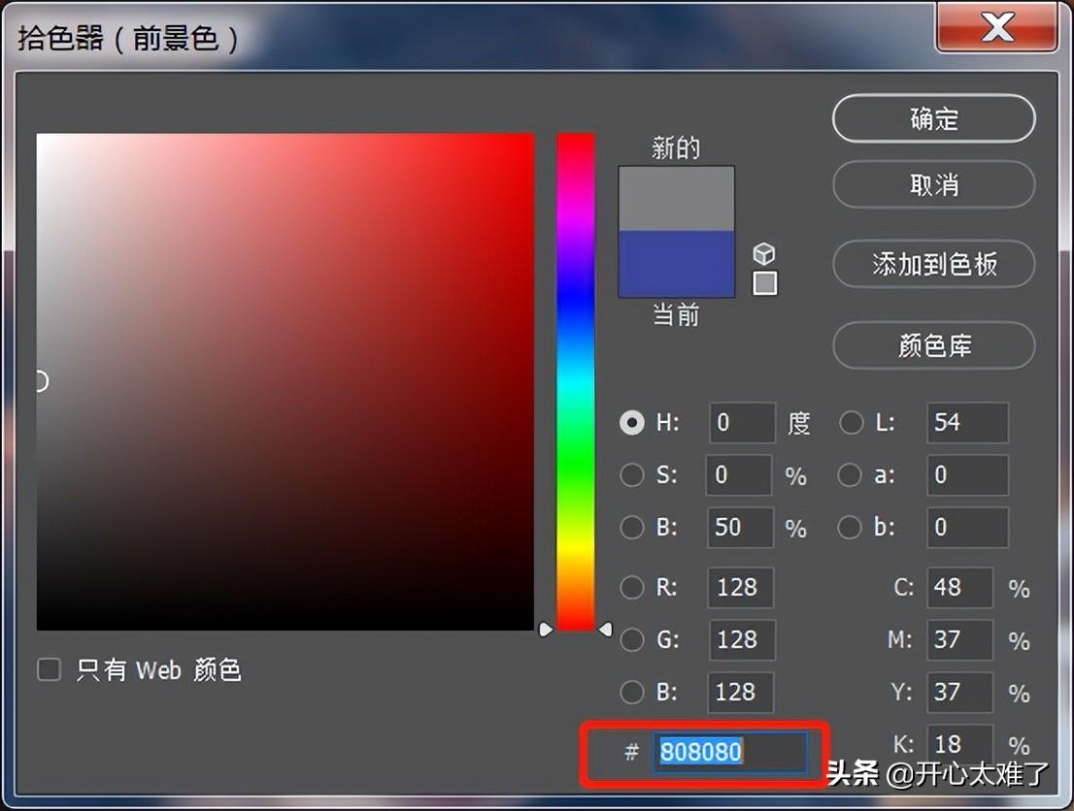
Task: Click the web-safe color square swatch
Action: tap(765, 282)
